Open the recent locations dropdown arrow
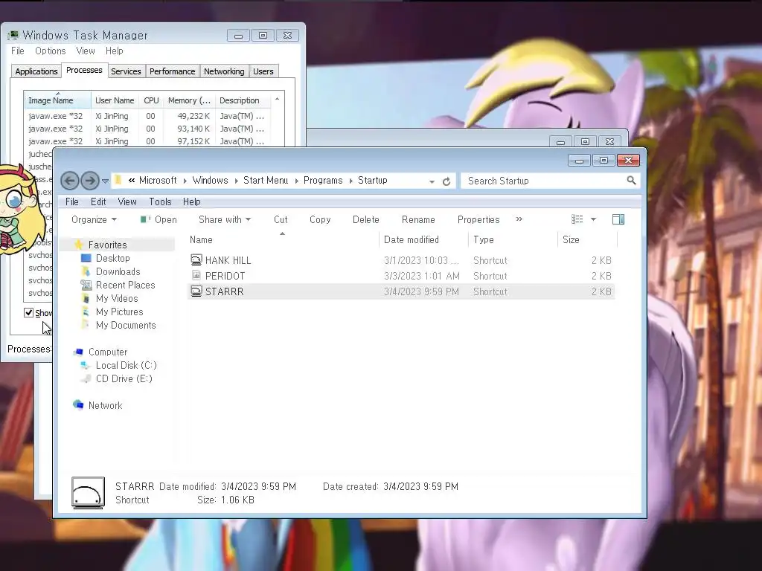 pos(105,181)
